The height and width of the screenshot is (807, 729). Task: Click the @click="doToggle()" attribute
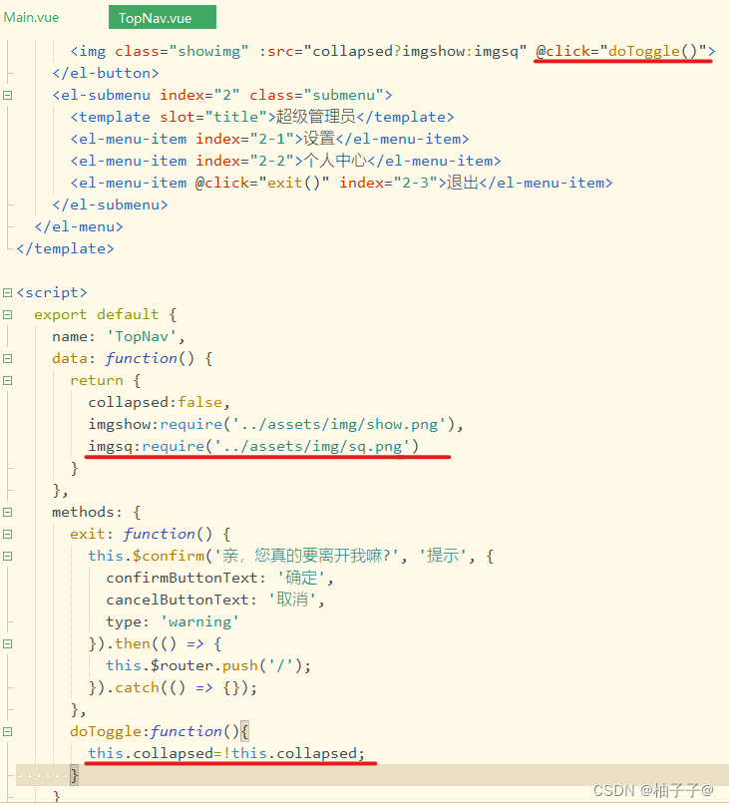tap(621, 51)
